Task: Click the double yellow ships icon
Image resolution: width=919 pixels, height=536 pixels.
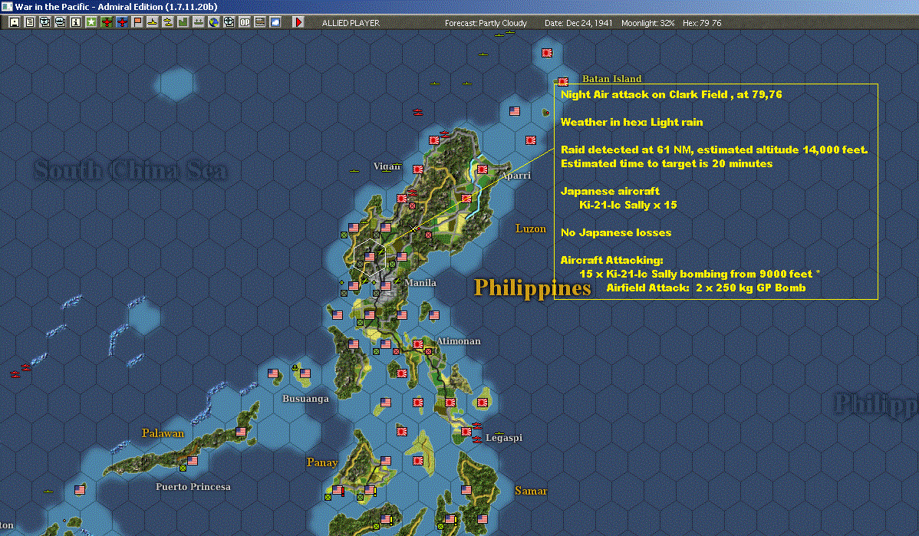Action: tap(168, 22)
